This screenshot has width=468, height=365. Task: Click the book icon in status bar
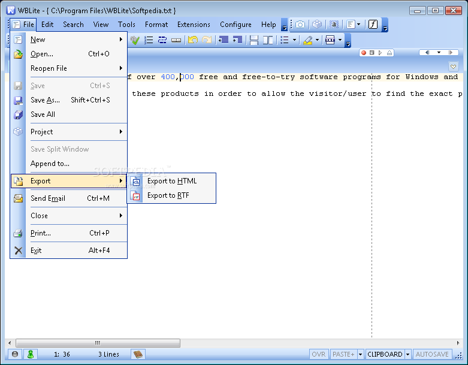tap(138, 354)
